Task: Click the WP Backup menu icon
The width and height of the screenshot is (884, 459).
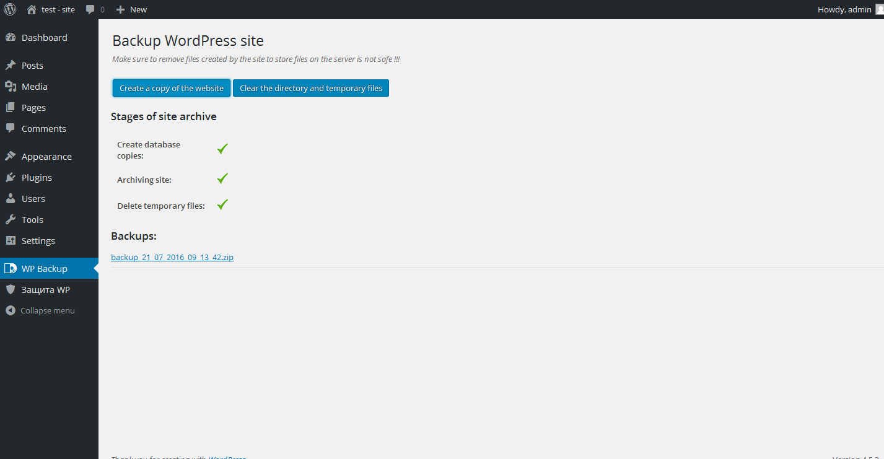Action: point(11,269)
